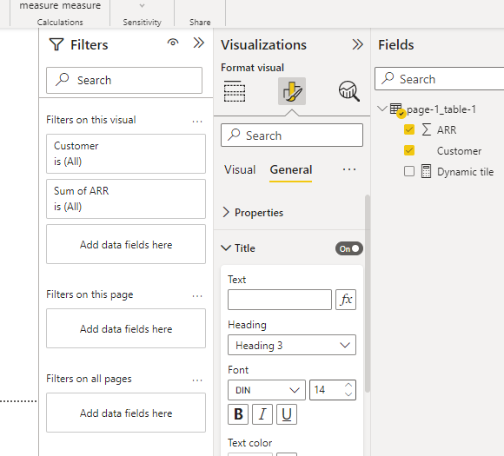Click the measure measure ribbon button
This screenshot has height=456, width=504.
pos(60,5)
